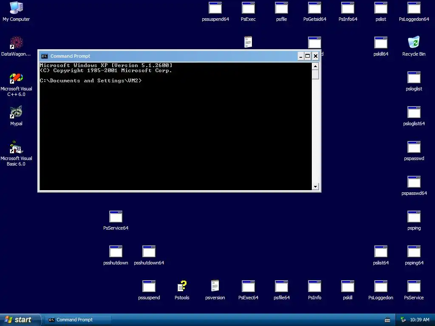Minimize the Command Prompt window

(x=301, y=56)
